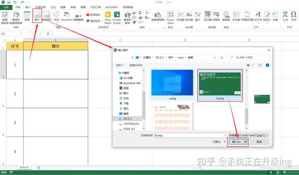Open the Insert button's split dropdown arrow
Screen dimensions: 299x175
[245, 142]
